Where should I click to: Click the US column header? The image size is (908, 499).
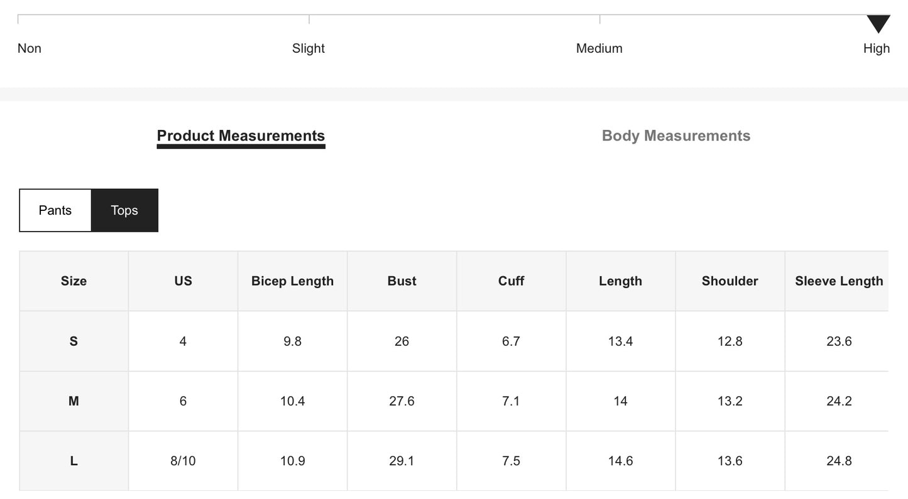(183, 281)
